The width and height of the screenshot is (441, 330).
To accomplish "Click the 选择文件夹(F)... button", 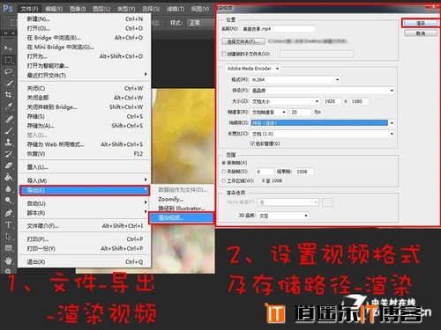I will tap(243, 41).
